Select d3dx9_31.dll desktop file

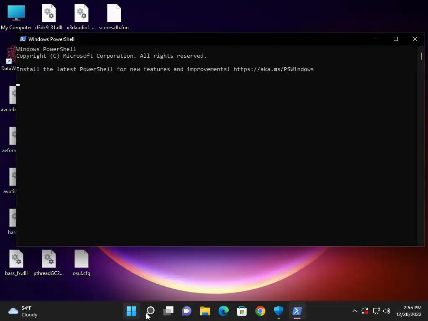(x=48, y=17)
